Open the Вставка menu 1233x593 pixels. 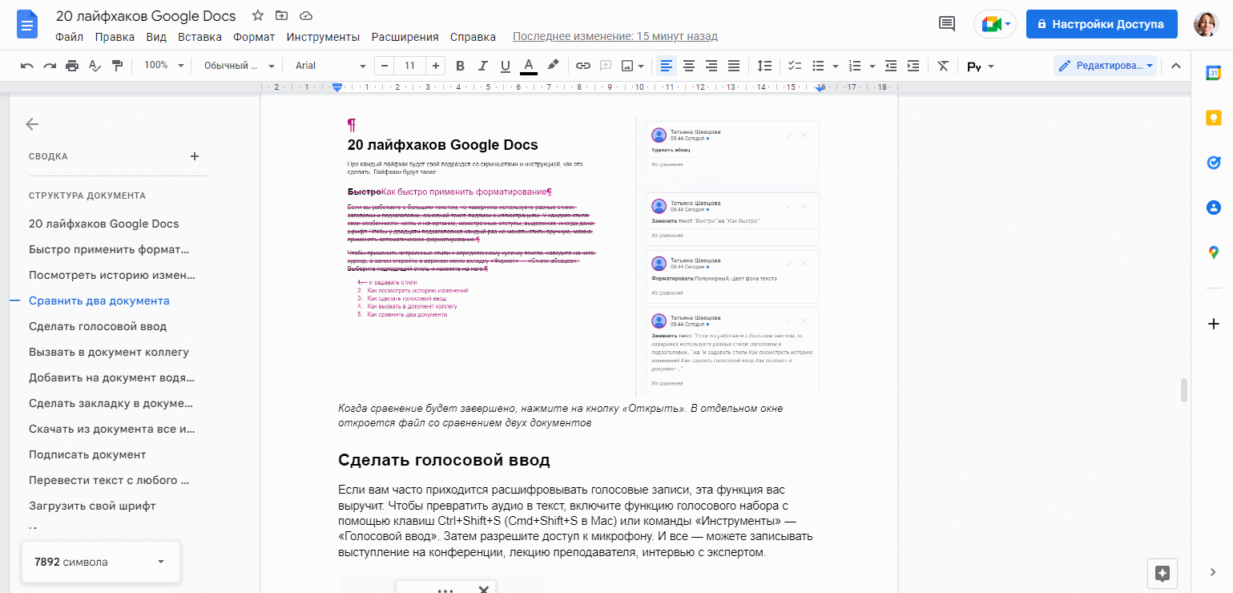[199, 37]
